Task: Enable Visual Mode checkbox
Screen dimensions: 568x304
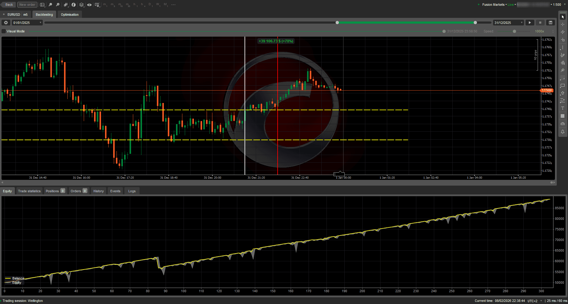Action: tap(4, 31)
